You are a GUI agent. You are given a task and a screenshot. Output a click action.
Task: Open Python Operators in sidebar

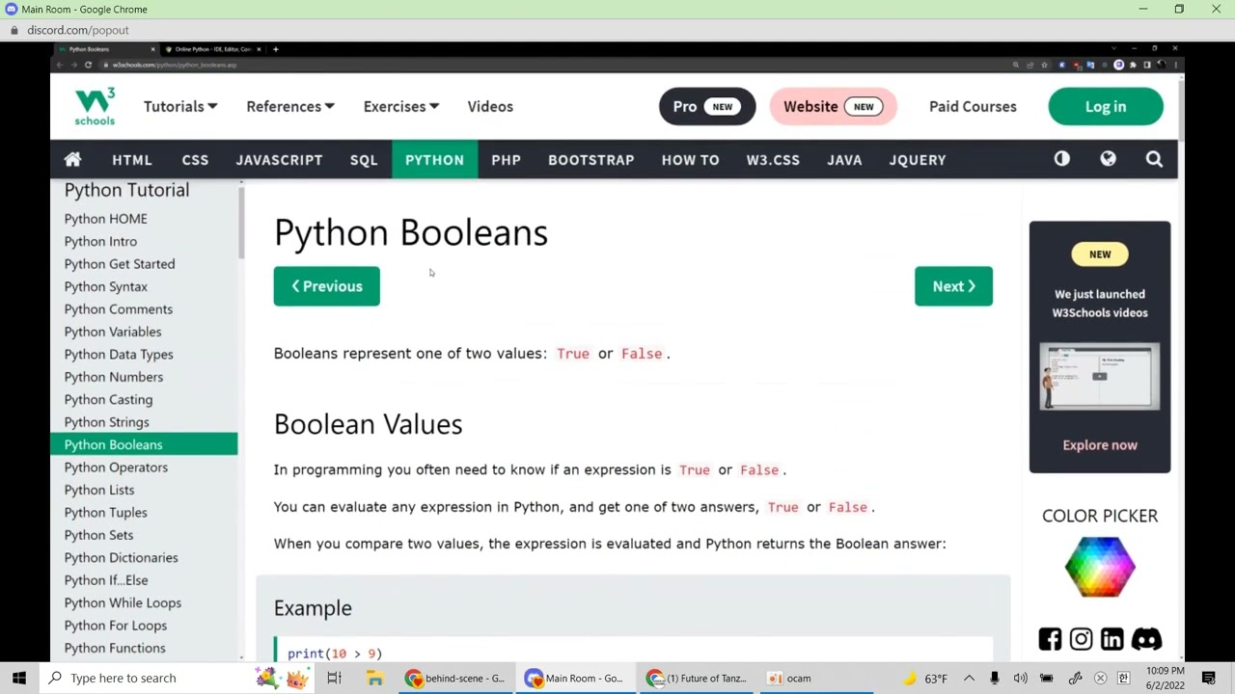tap(116, 467)
